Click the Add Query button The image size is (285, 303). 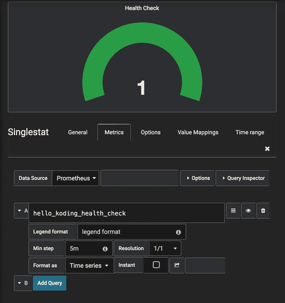tap(50, 283)
